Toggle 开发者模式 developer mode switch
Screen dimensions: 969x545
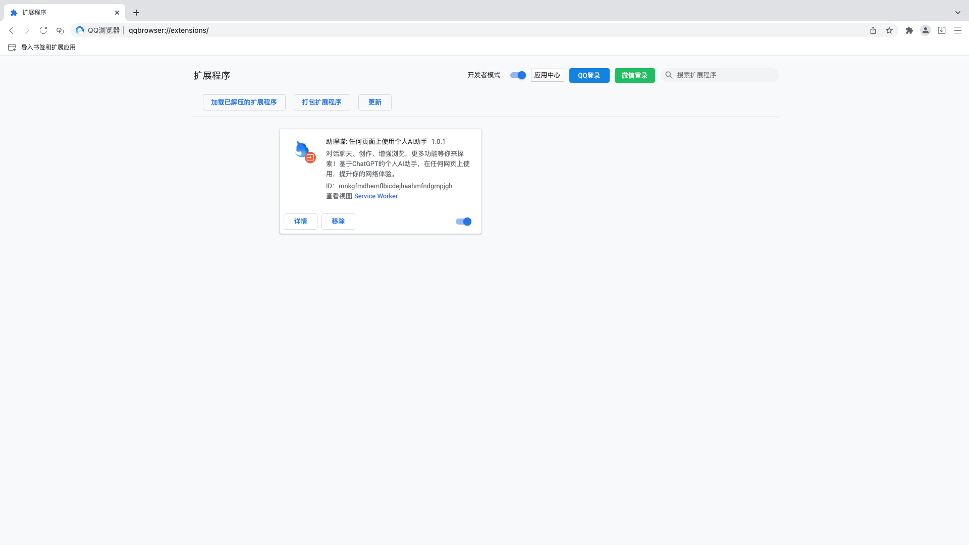pos(518,75)
